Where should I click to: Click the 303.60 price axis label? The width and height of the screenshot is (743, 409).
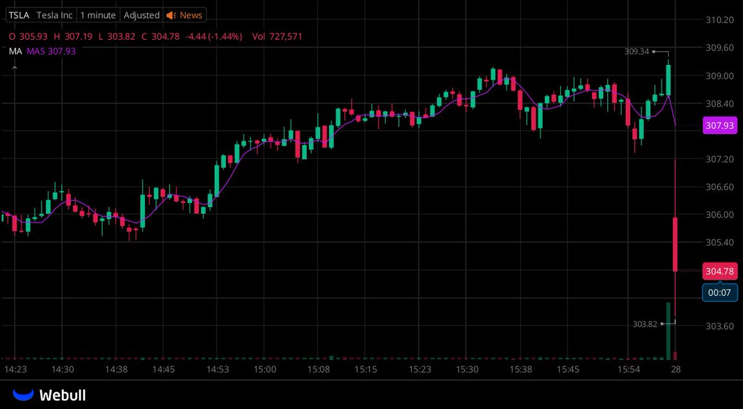719,326
